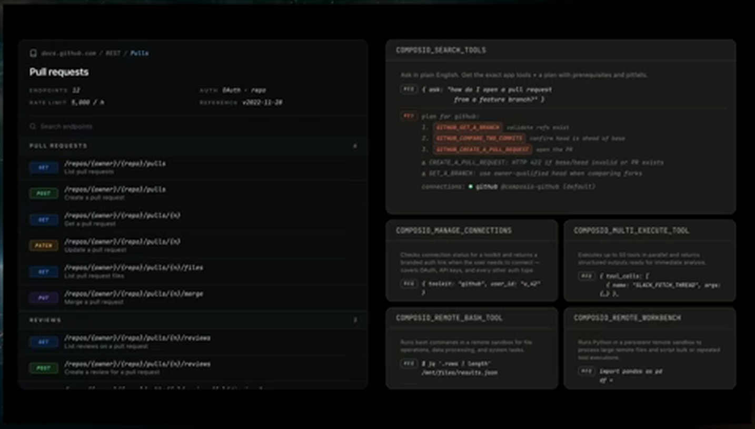Go to REST in the breadcrumb

[113, 53]
